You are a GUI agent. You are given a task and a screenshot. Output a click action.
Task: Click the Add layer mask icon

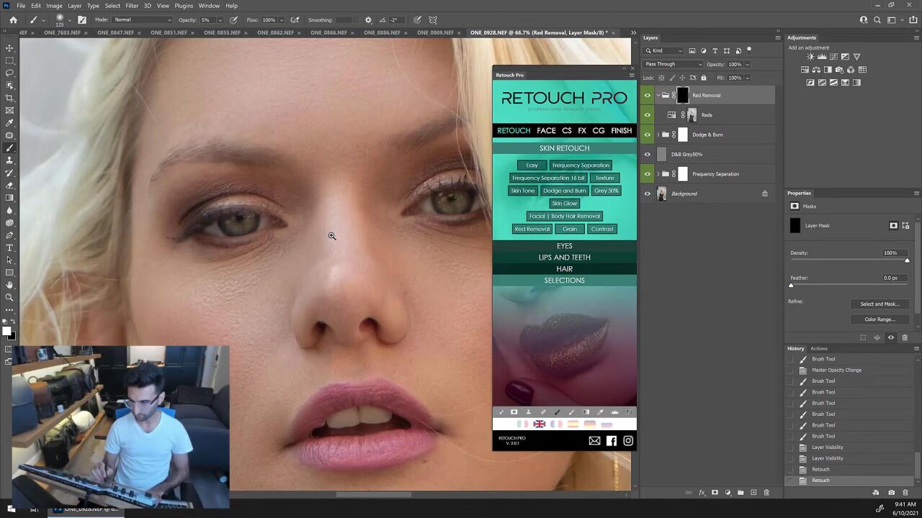point(715,492)
